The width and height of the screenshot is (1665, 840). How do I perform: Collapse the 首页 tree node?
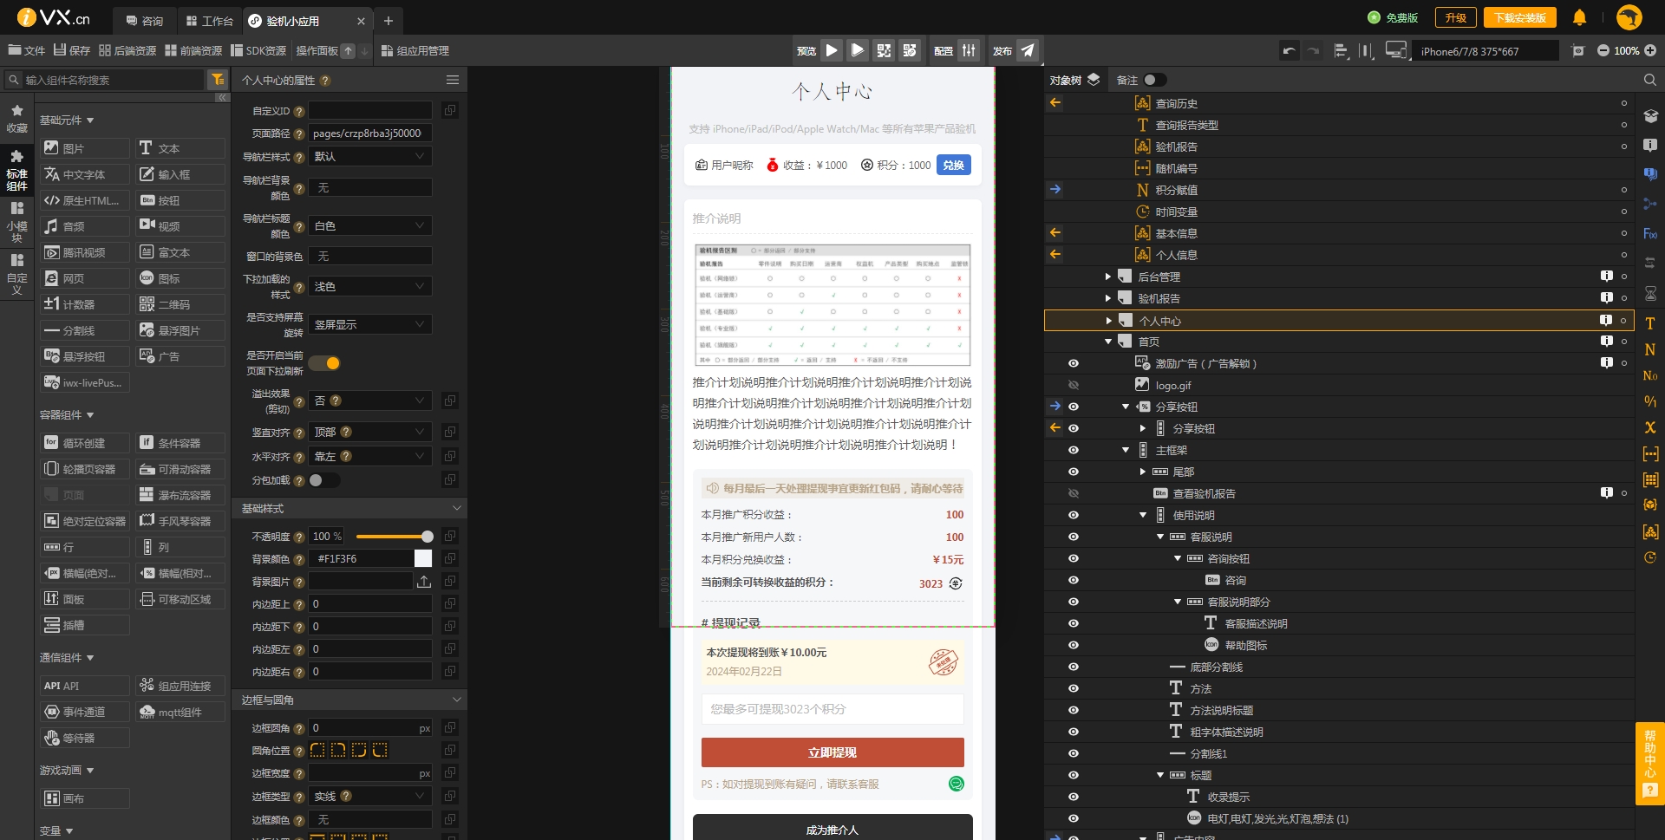(x=1107, y=342)
